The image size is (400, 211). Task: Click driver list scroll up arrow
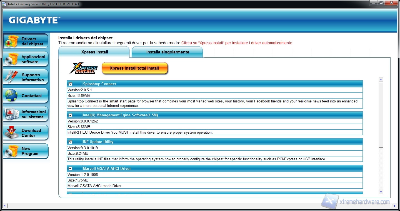pos(381,80)
